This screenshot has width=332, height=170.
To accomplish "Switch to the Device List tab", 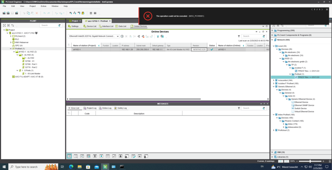I will 90,26.
